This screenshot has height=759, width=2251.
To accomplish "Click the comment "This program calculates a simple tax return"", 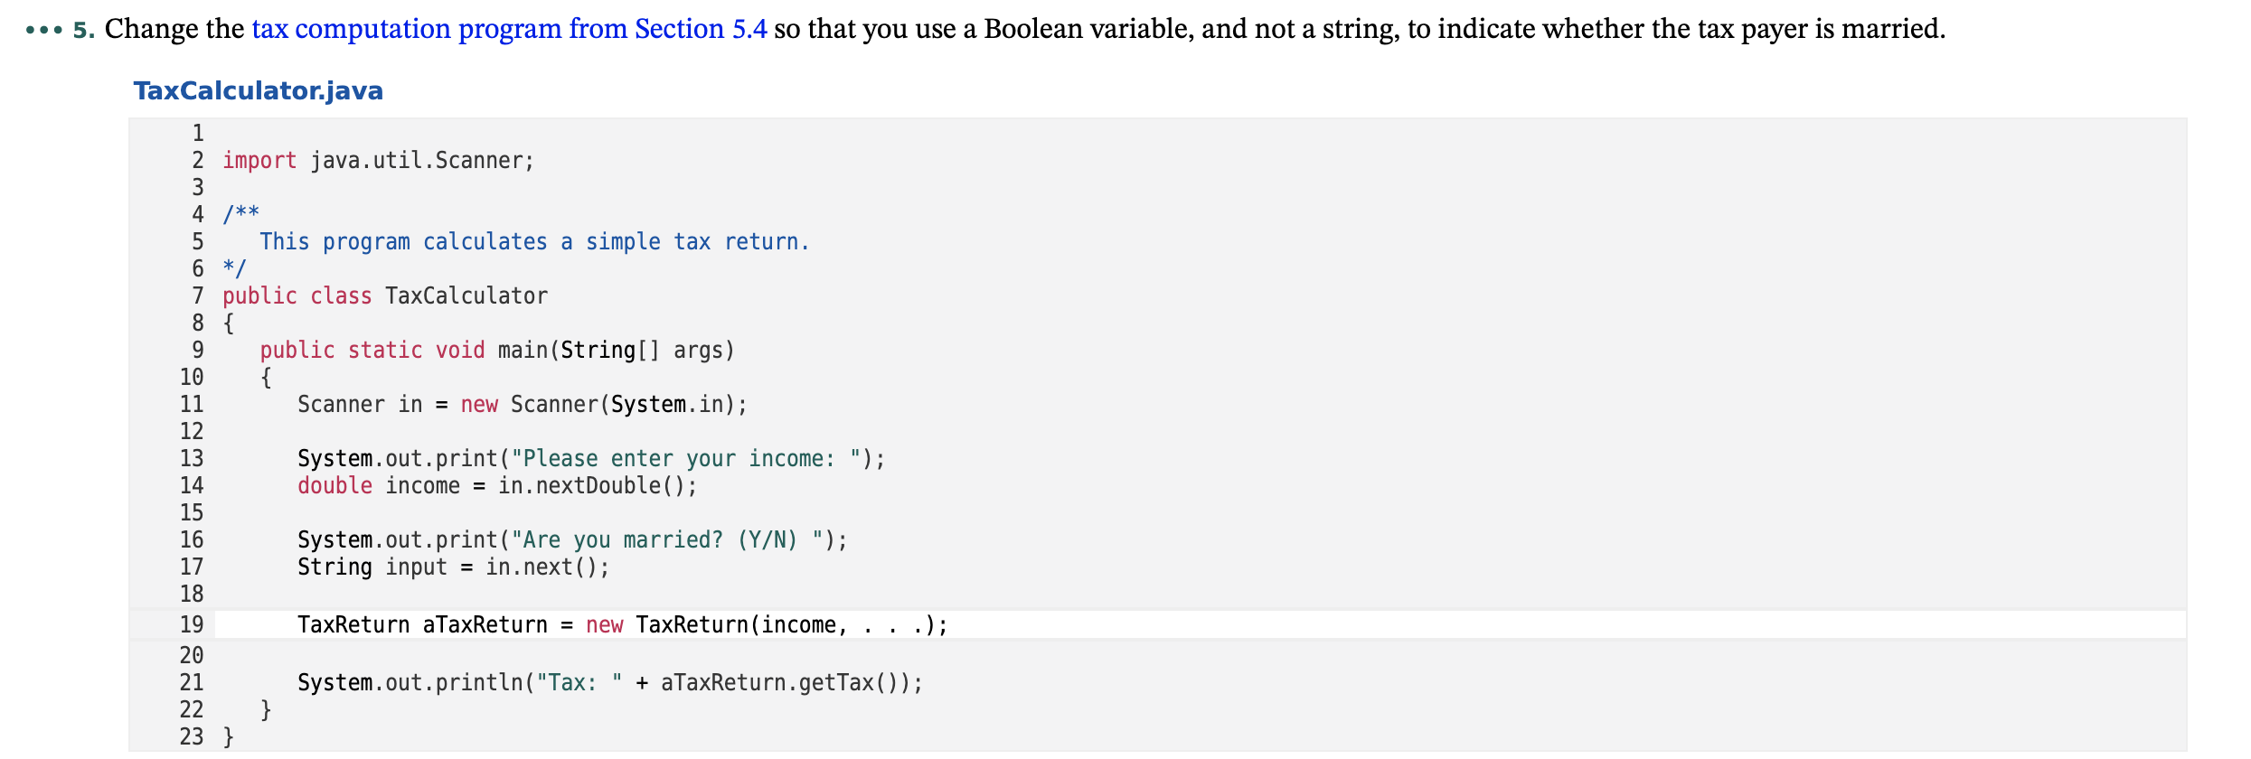I will pyautogui.click(x=534, y=242).
